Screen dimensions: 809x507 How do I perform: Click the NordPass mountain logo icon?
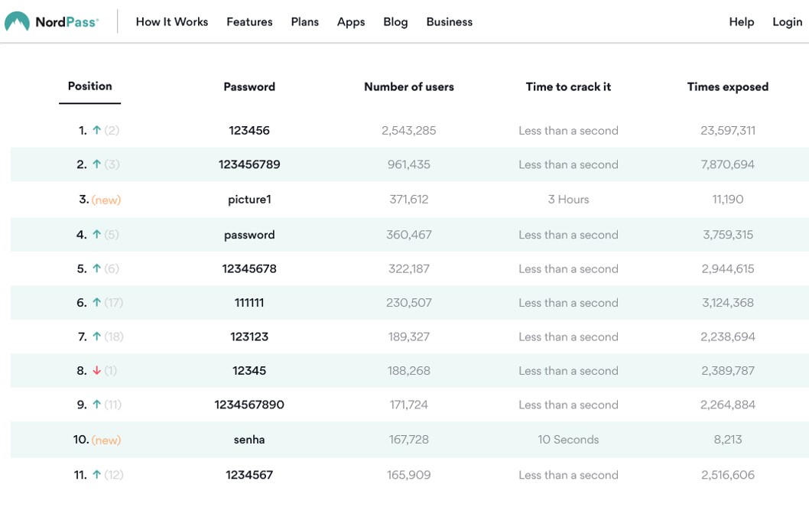pos(17,21)
